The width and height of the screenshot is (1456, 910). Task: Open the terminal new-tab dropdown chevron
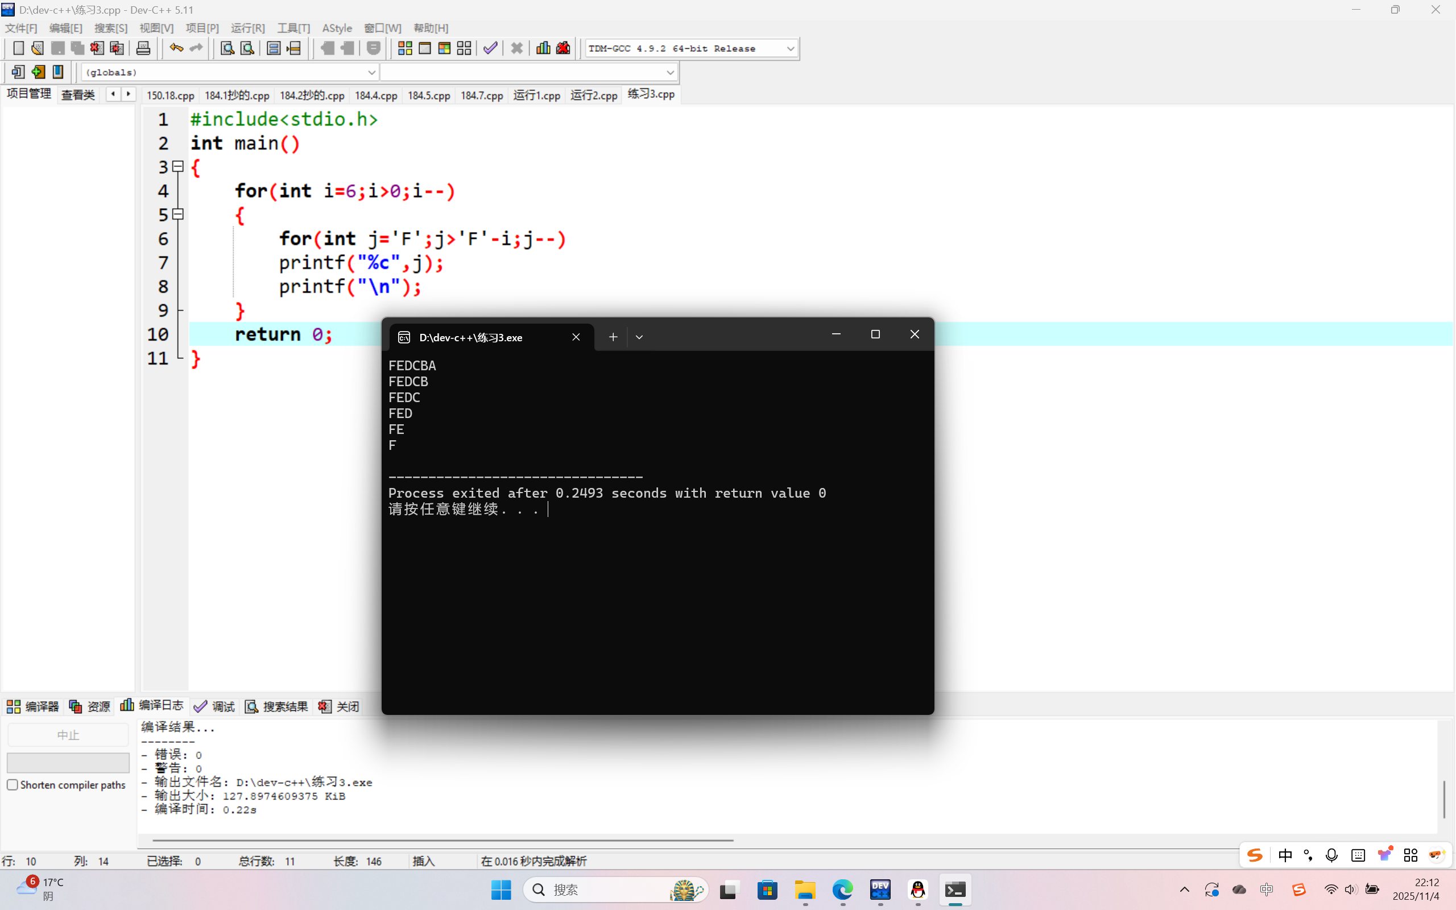[639, 337]
